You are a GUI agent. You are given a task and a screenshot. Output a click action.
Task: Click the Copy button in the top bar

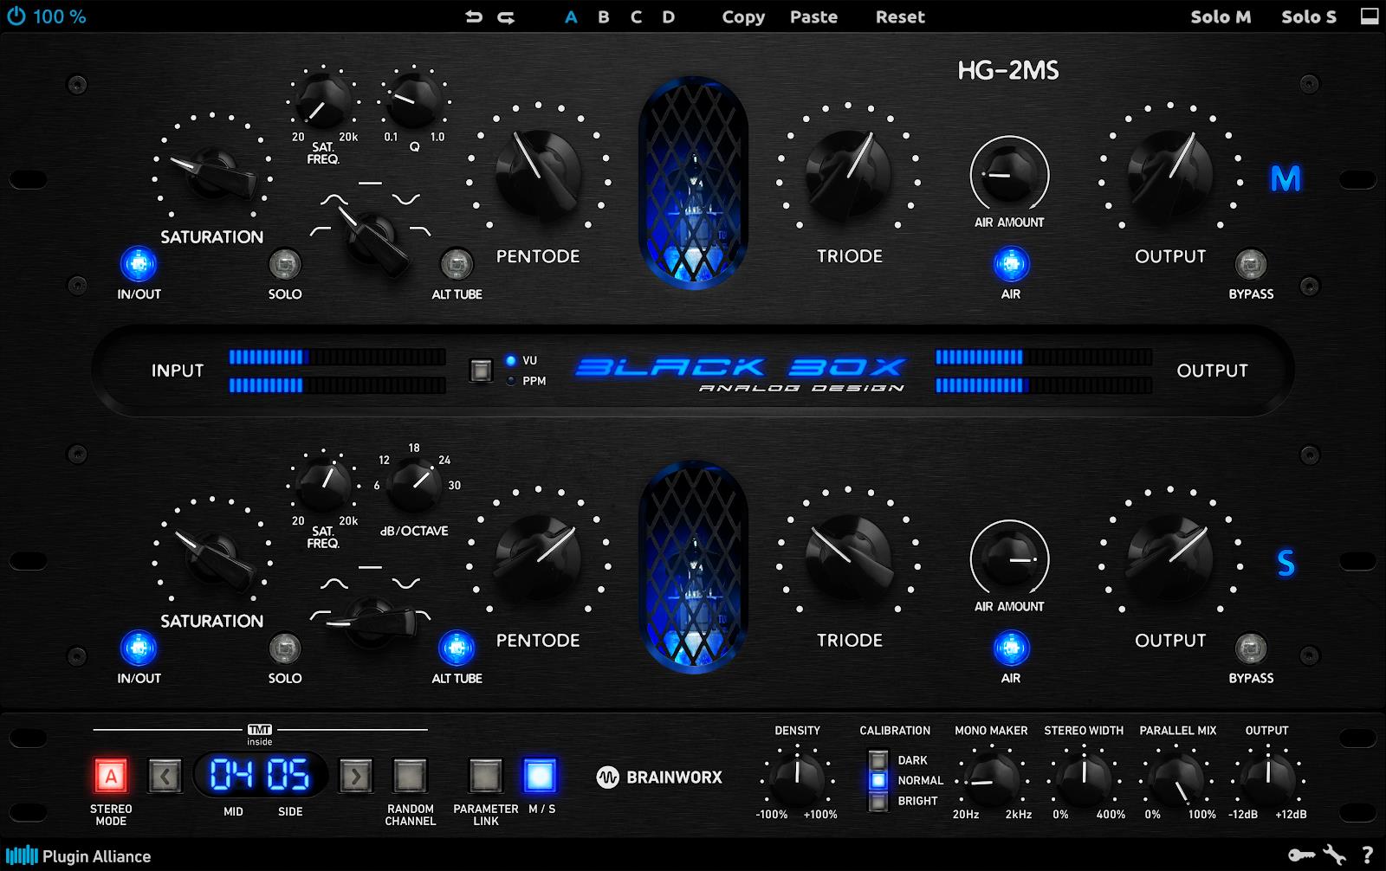click(x=742, y=16)
